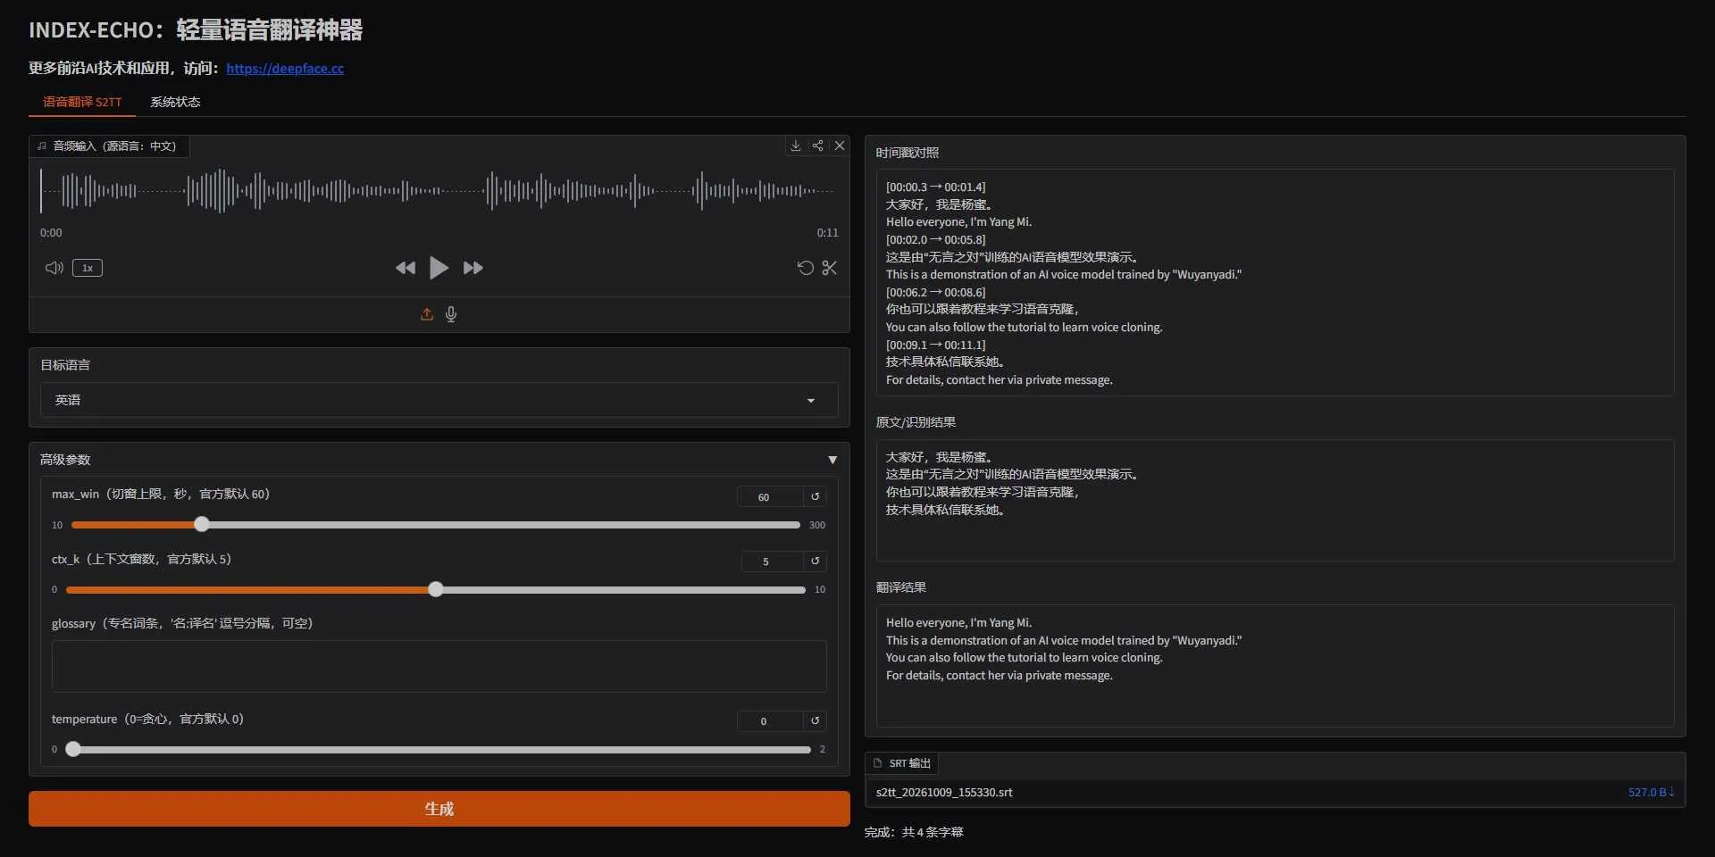
Task: Change playback speed 1x button
Action: click(x=88, y=268)
